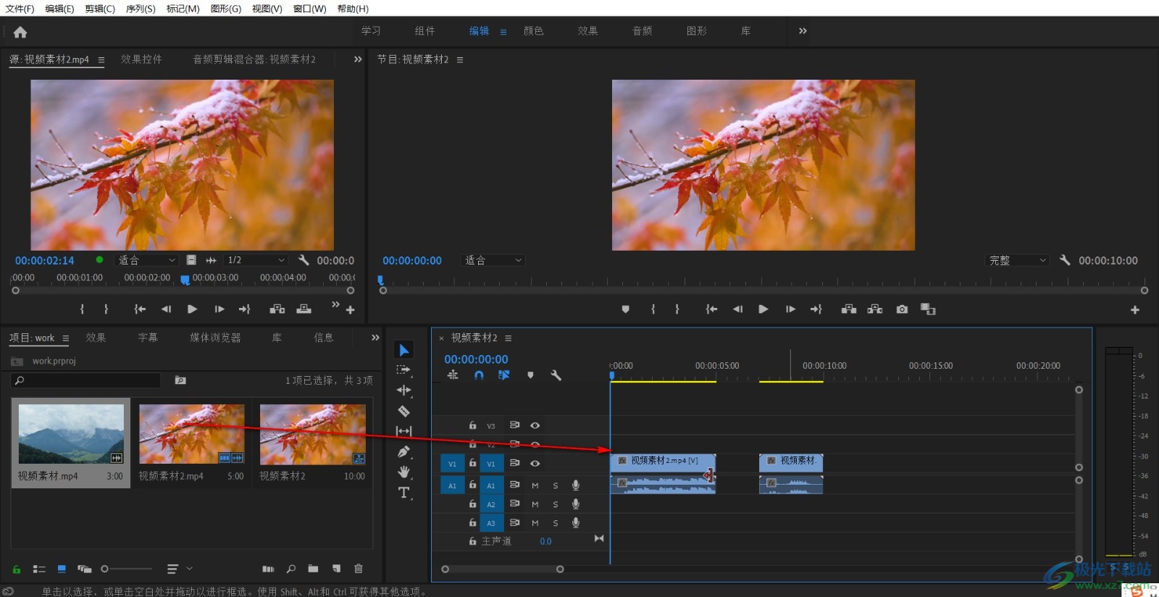Mute track A1
The width and height of the screenshot is (1159, 597).
click(x=535, y=485)
